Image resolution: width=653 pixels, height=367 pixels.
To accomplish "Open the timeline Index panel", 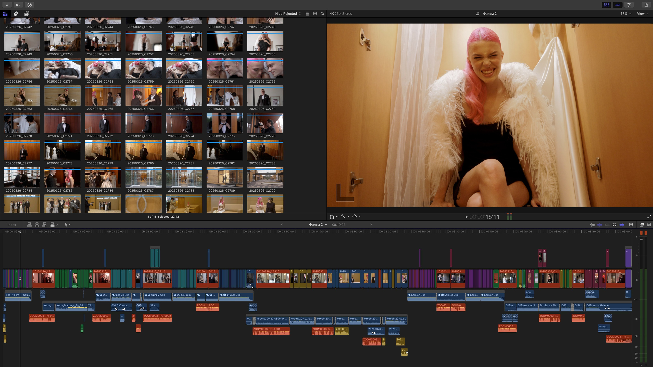I will click(x=12, y=225).
